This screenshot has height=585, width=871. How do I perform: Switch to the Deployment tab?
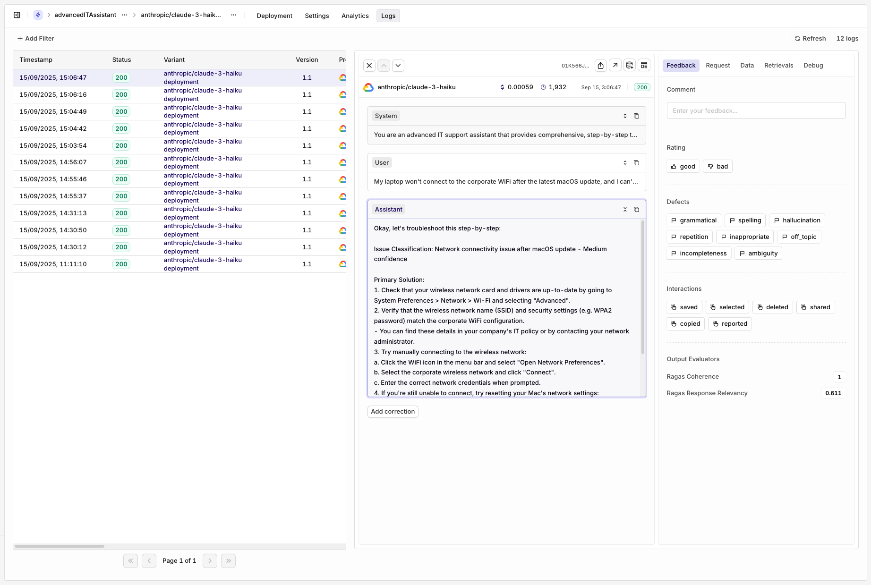pos(274,16)
